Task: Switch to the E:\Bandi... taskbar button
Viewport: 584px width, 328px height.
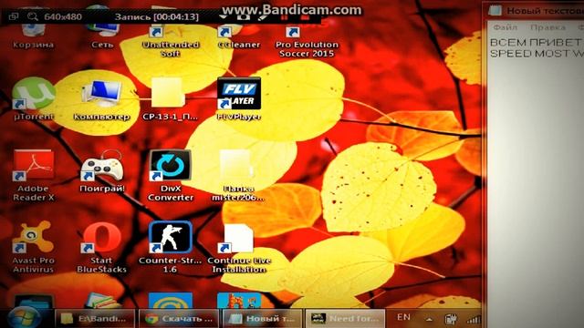Action: pyautogui.click(x=95, y=318)
